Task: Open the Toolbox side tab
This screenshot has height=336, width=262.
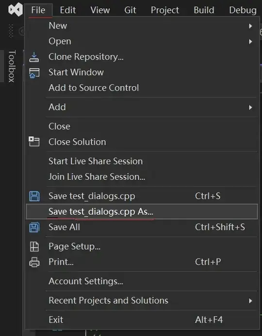Action: click(12, 66)
